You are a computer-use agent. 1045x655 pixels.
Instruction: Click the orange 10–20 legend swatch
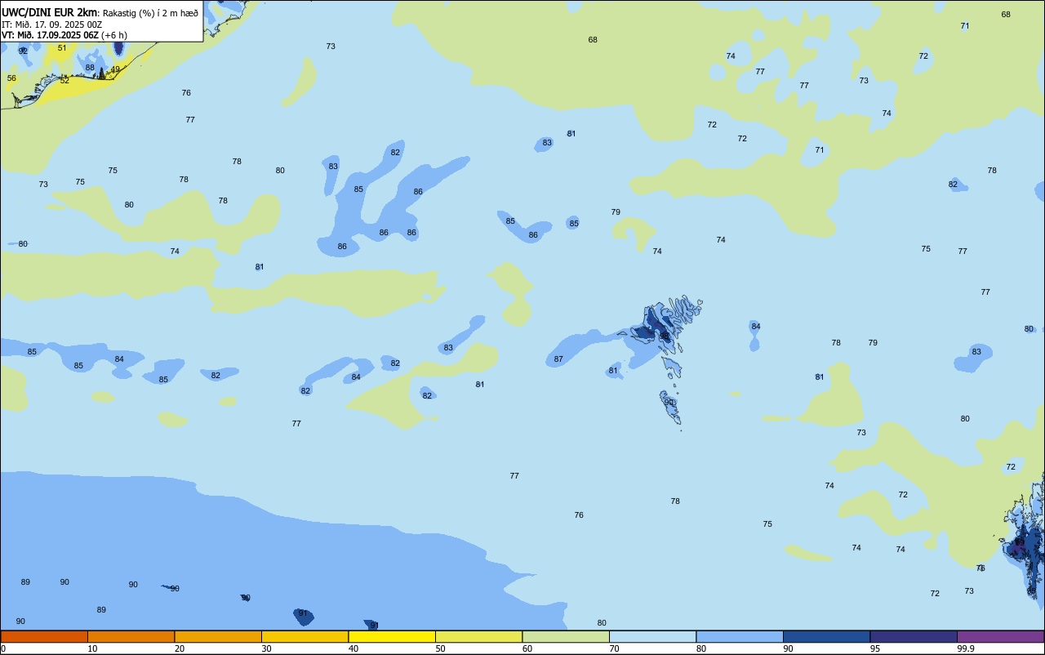pyautogui.click(x=131, y=636)
